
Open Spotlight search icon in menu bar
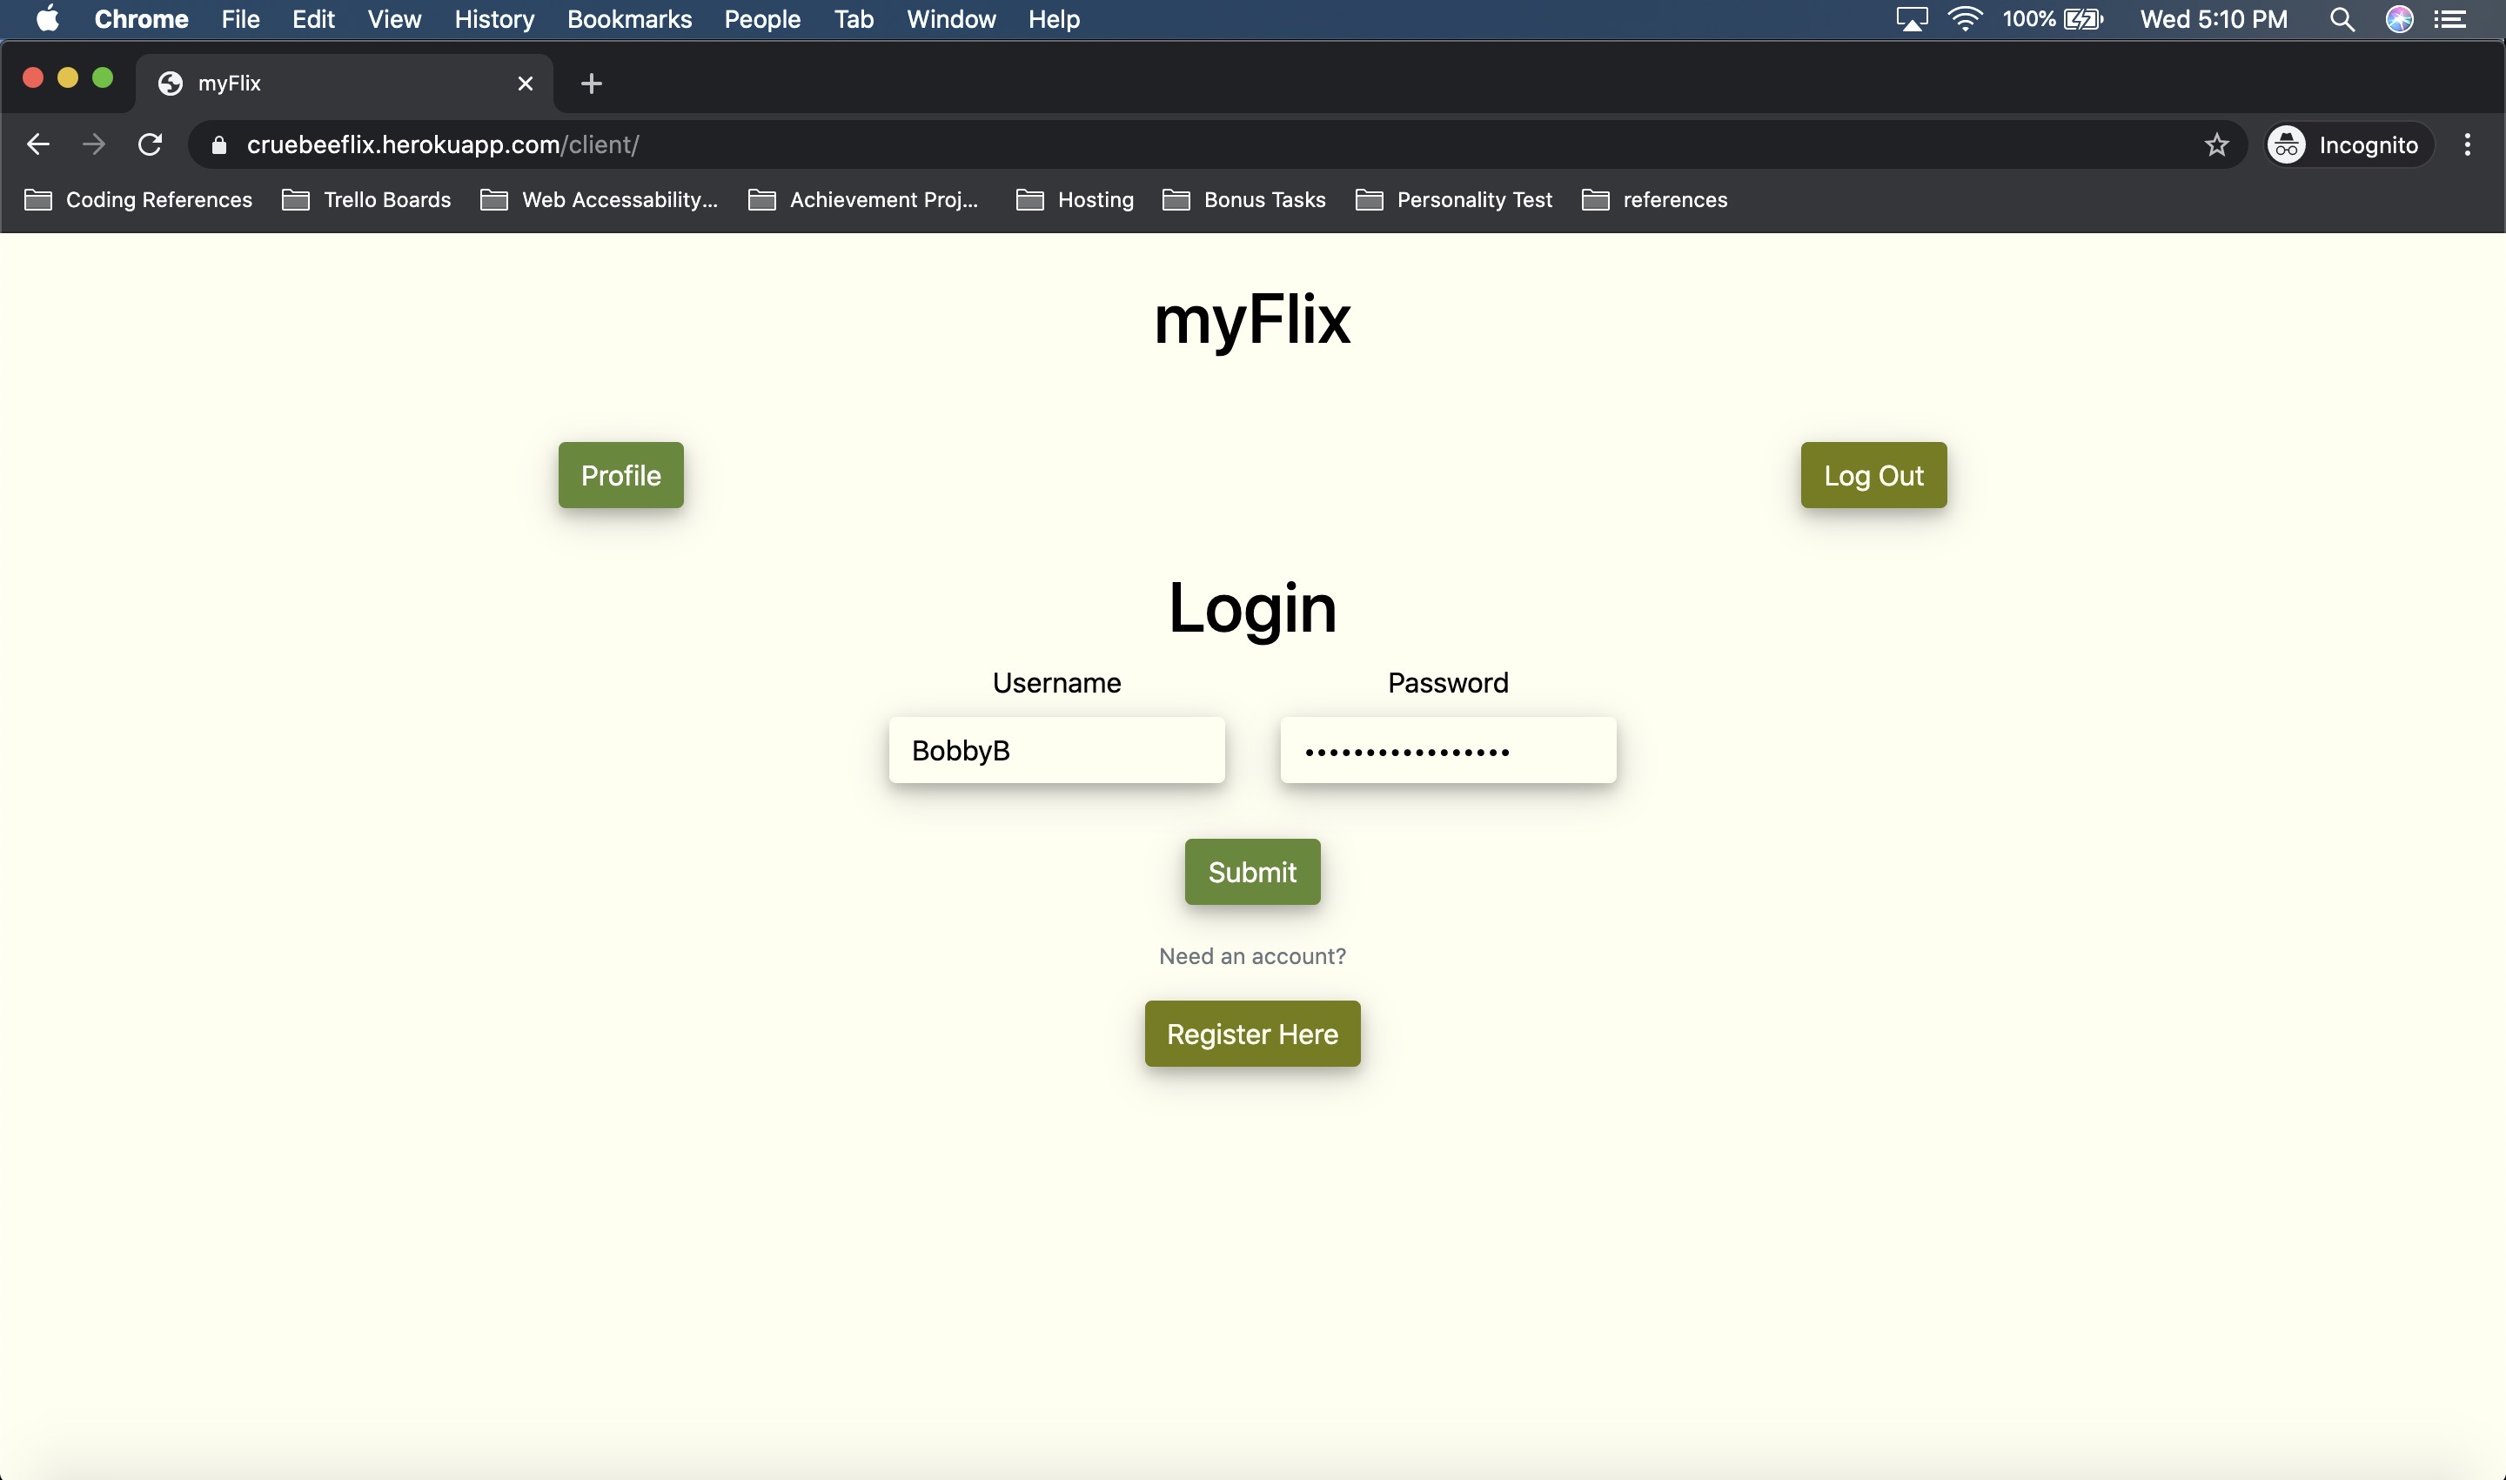2342,19
